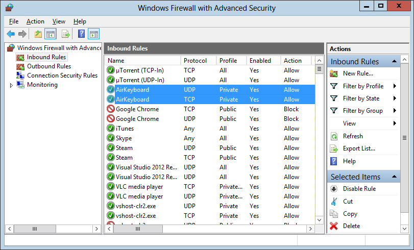Click the New Rule icon in Actions
The image size is (414, 250).
pyautogui.click(x=334, y=73)
